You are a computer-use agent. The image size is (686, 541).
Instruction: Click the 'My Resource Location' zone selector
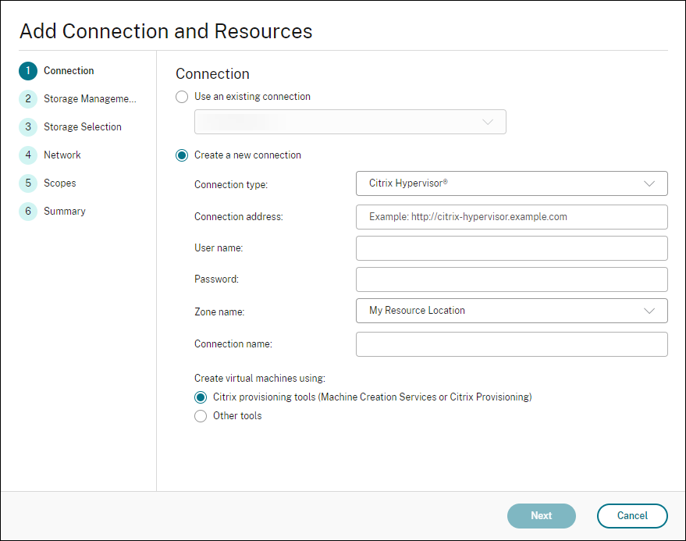coord(511,311)
